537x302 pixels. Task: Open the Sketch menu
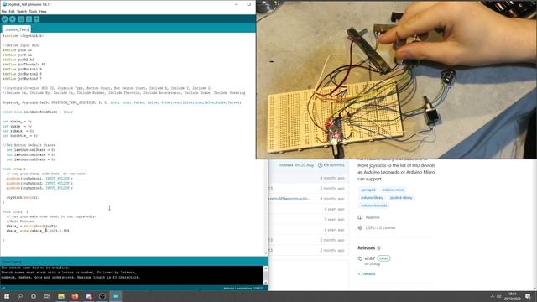(x=22, y=11)
